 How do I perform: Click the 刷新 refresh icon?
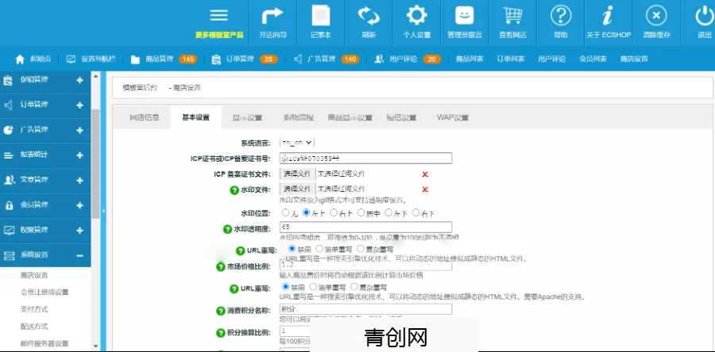[x=369, y=16]
